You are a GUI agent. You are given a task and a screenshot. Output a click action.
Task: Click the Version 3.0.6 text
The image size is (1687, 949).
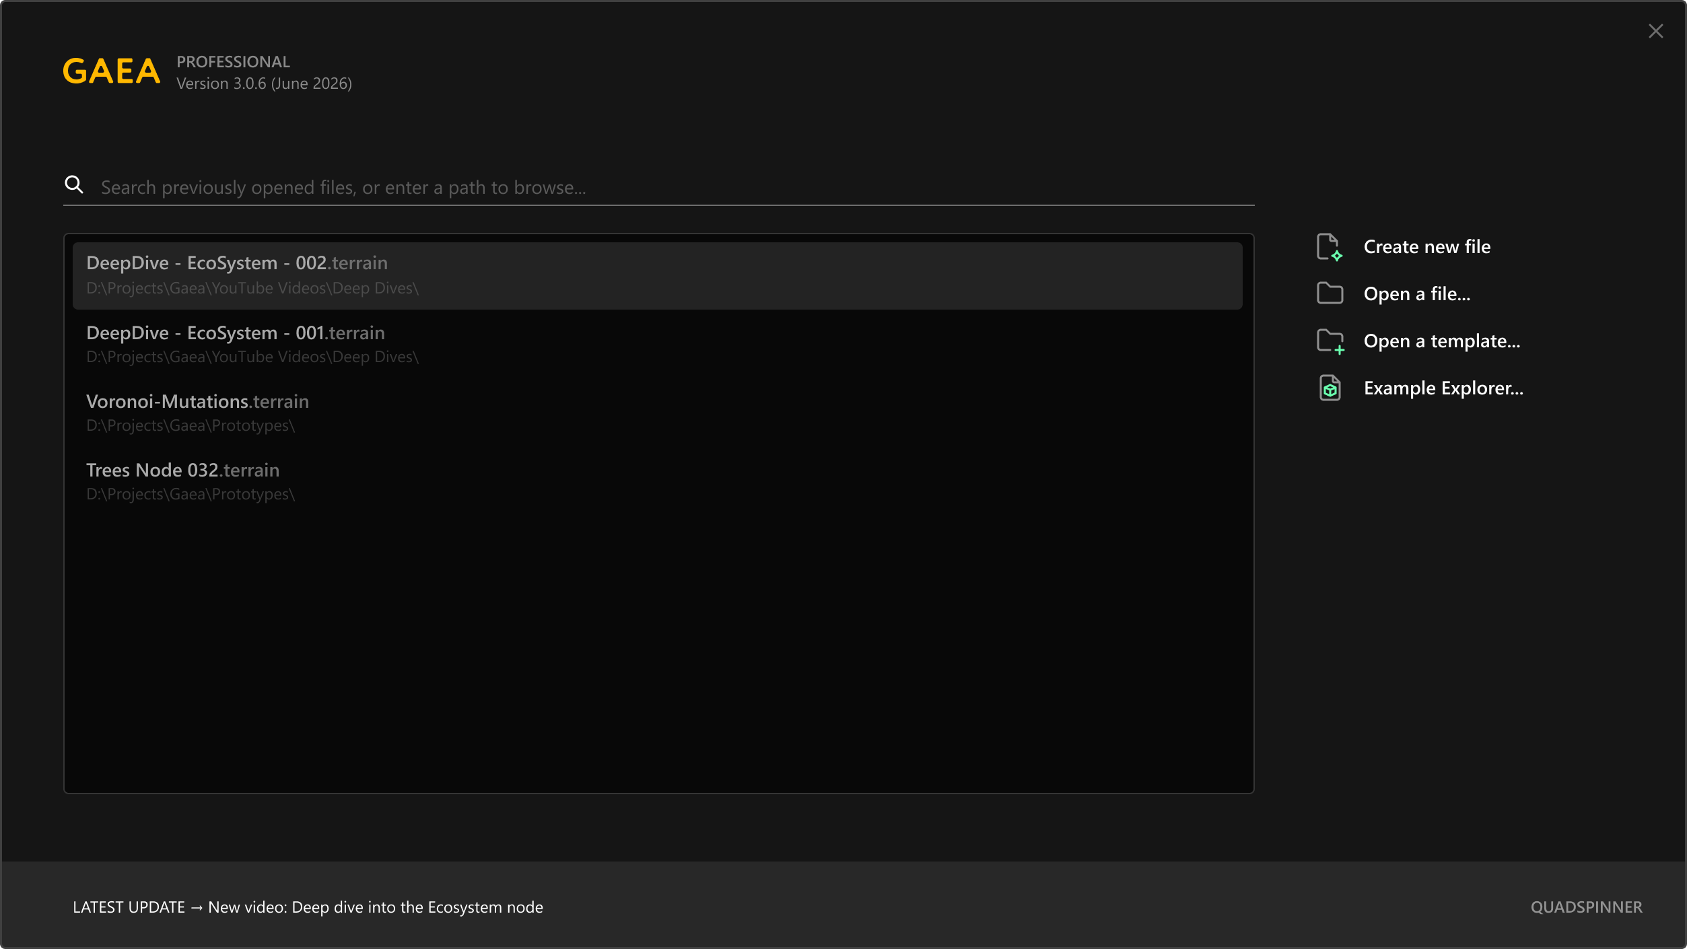264,83
